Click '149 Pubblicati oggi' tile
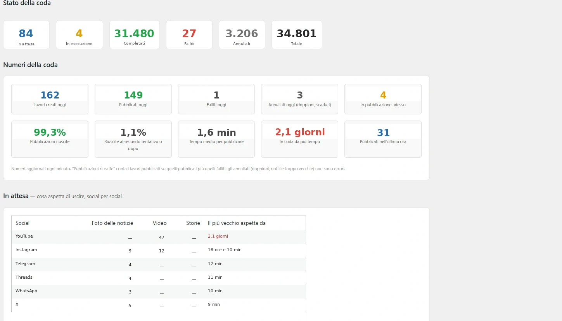 click(133, 99)
